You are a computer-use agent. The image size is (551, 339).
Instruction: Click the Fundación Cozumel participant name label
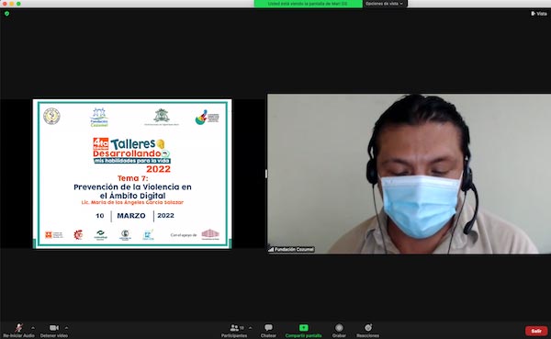(x=294, y=249)
